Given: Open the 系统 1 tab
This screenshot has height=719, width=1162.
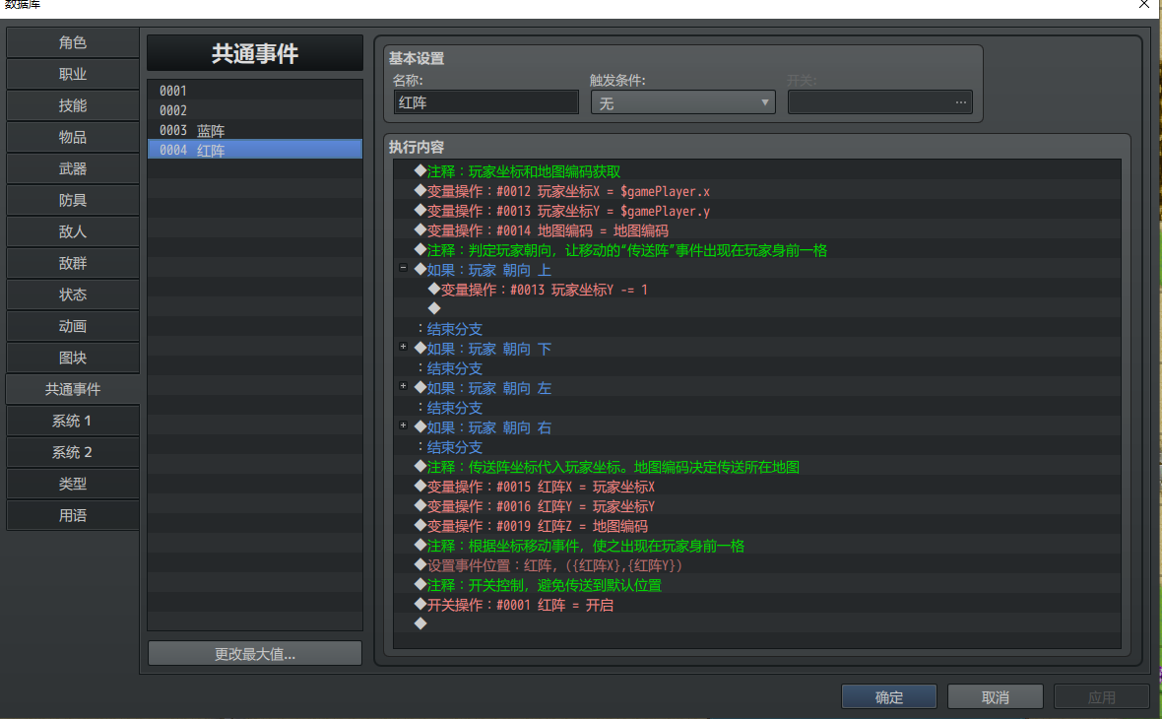Looking at the screenshot, I should pyautogui.click(x=73, y=421).
